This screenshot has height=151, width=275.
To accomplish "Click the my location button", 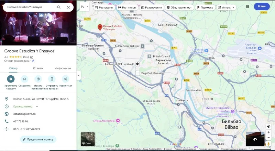I will pyautogui.click(x=268, y=126).
